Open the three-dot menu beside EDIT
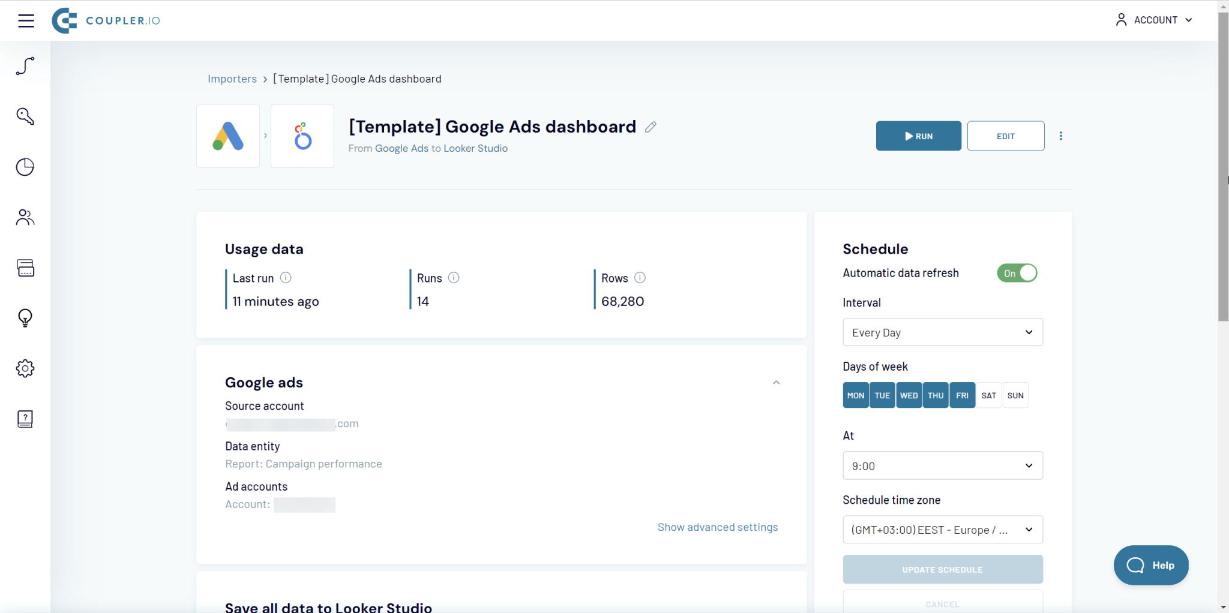 pyautogui.click(x=1060, y=136)
